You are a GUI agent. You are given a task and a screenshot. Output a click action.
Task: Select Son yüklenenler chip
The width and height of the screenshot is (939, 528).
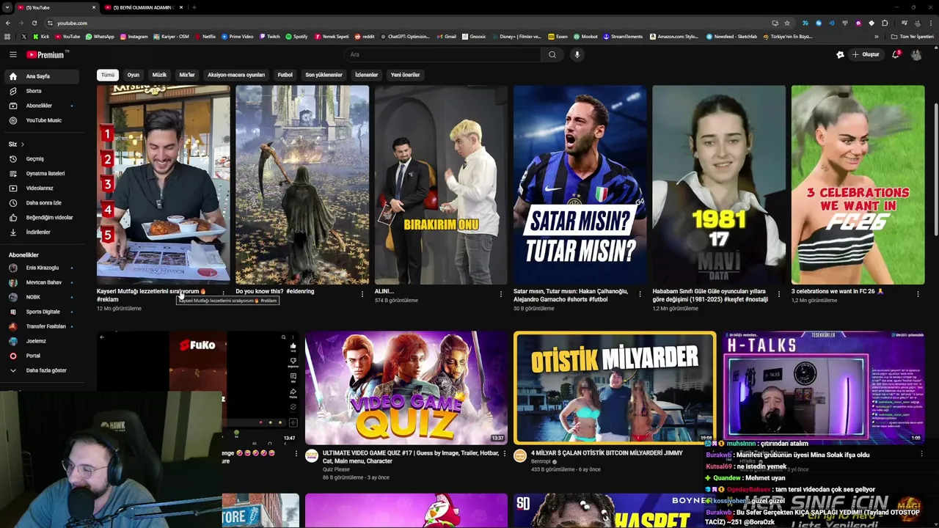point(324,75)
